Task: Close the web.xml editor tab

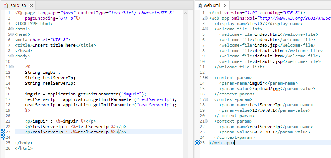Action: click(x=225, y=5)
